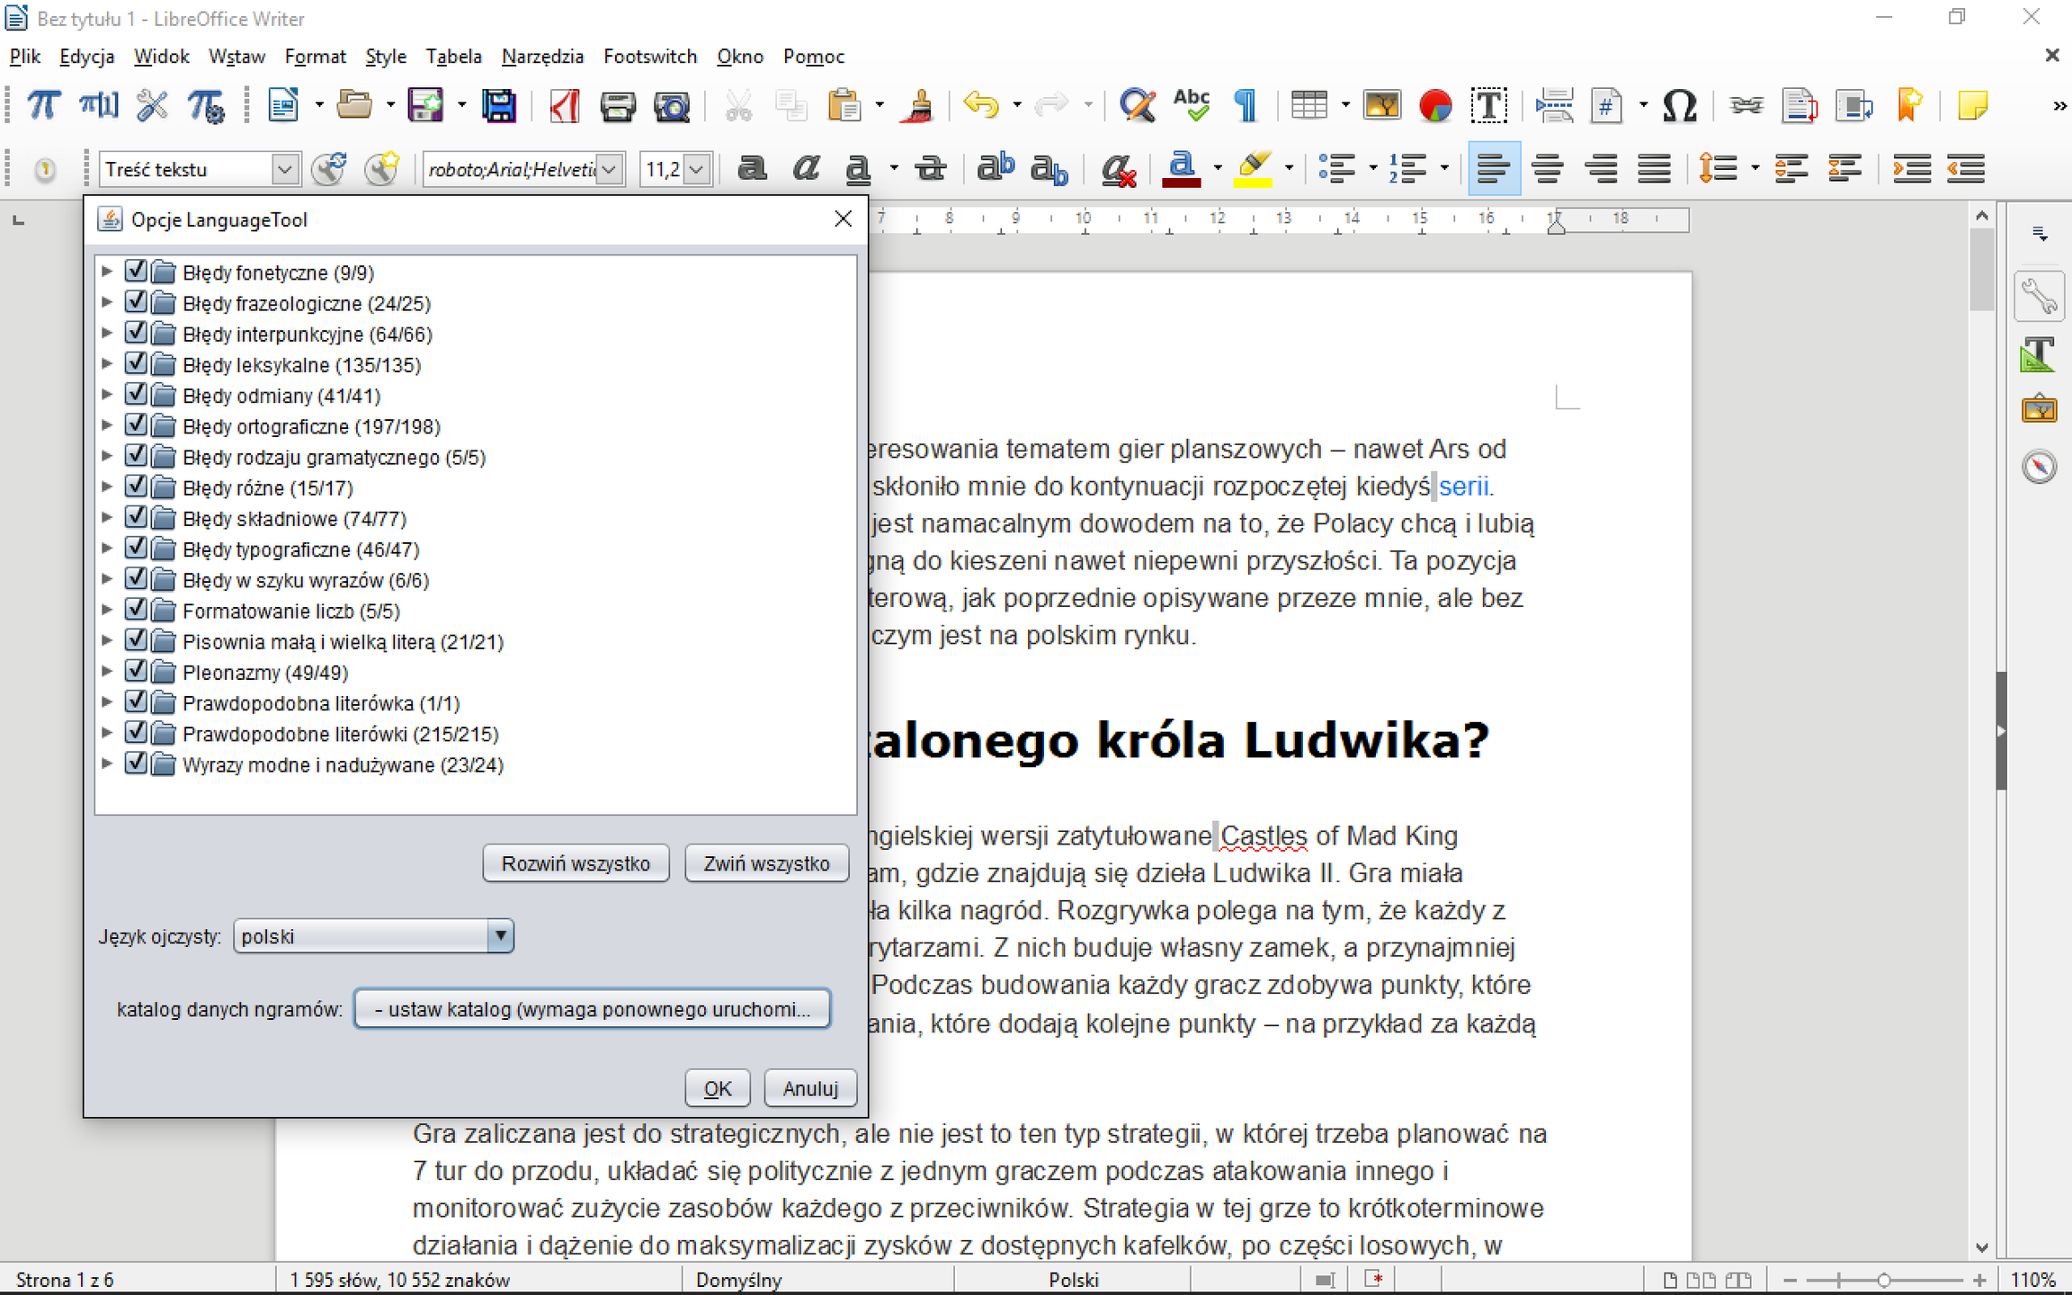Toggle Pleonazmy checkbox
The width and height of the screenshot is (2072, 1295).
coord(136,671)
